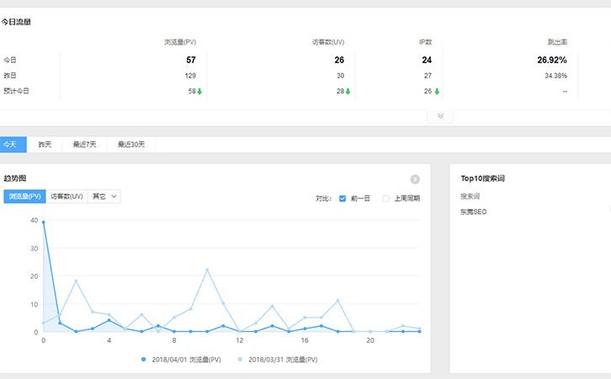Show 访客数(UV) in the trend chart
This screenshot has width=611, height=379.
(66, 196)
